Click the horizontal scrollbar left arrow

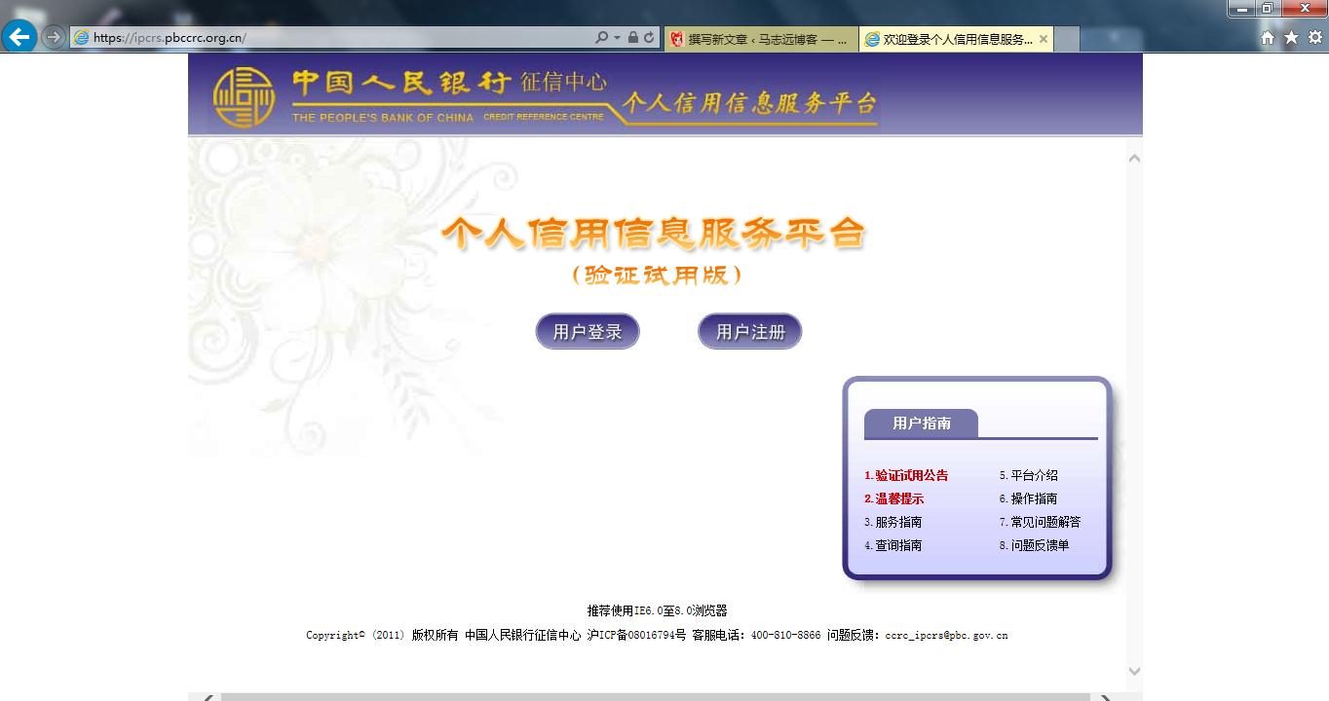point(208,697)
